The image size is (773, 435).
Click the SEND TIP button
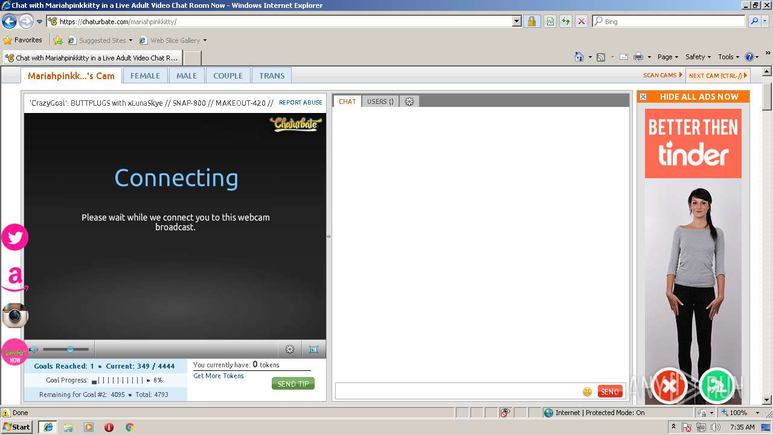(x=293, y=384)
